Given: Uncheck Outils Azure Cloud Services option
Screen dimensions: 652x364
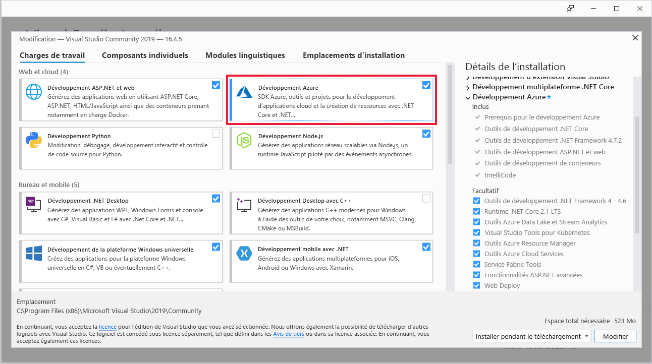Looking at the screenshot, I should coord(477,254).
